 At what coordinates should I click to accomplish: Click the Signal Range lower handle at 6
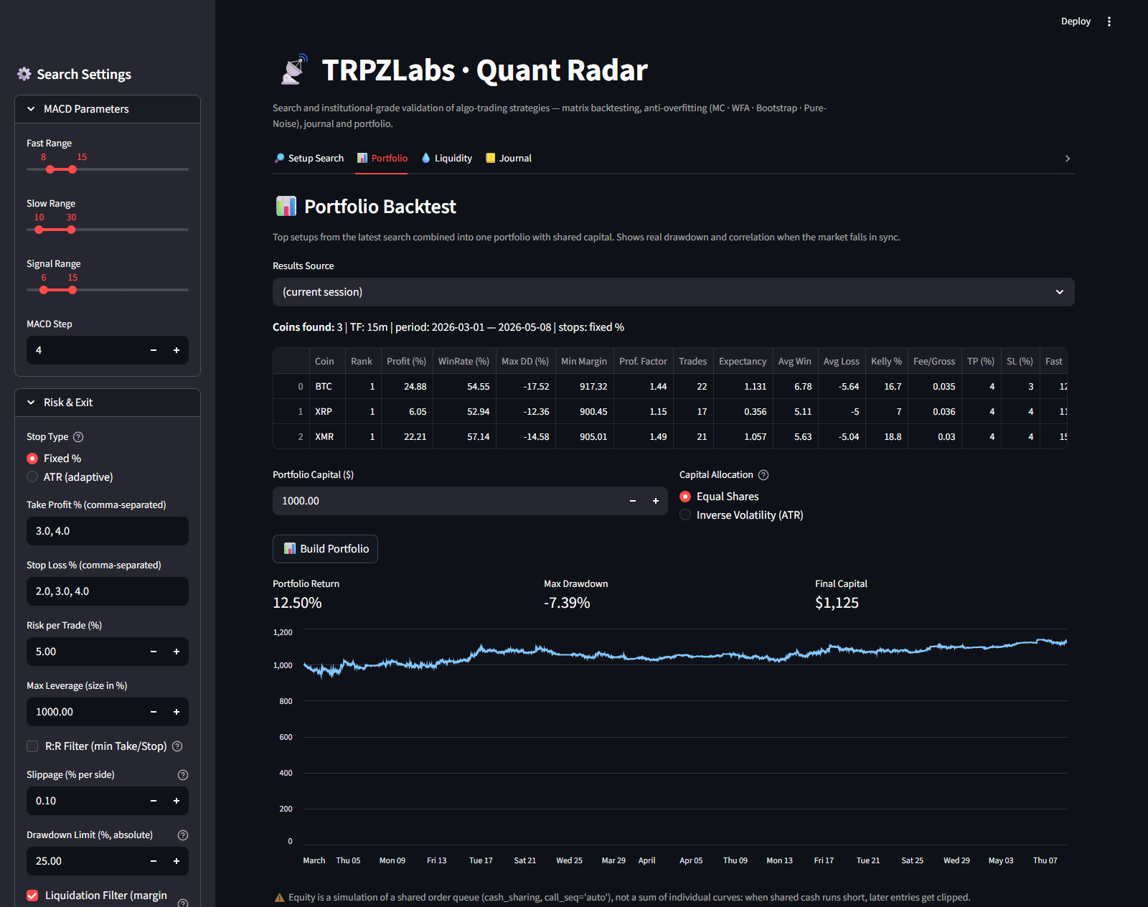tap(44, 290)
